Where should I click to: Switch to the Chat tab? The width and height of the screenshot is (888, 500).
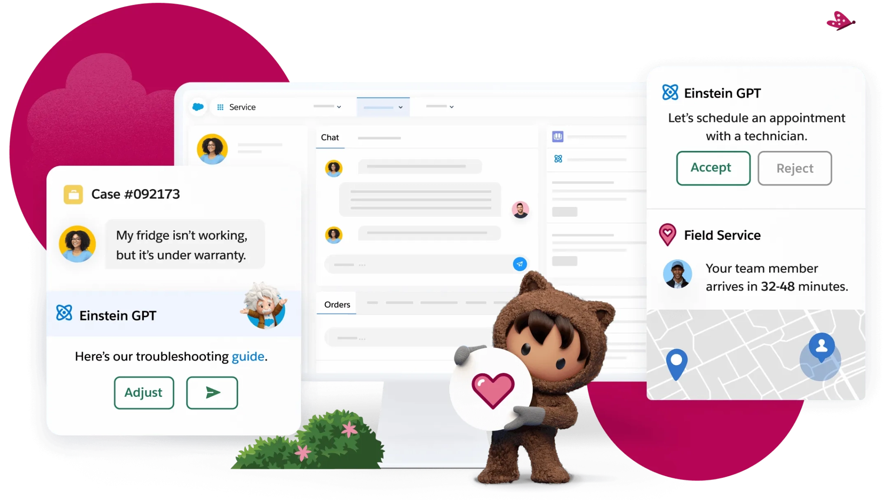tap(330, 137)
